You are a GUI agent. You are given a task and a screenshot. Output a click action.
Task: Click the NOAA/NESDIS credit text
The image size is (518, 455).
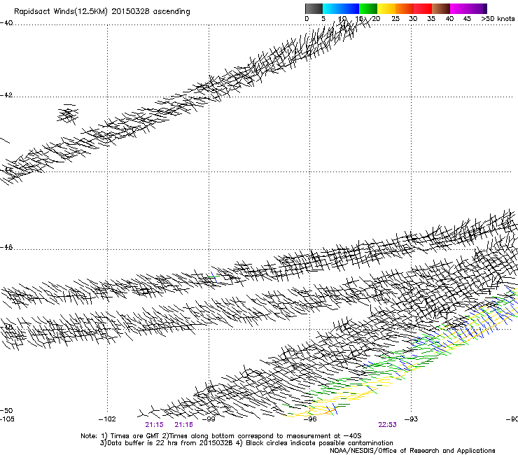[x=412, y=451]
